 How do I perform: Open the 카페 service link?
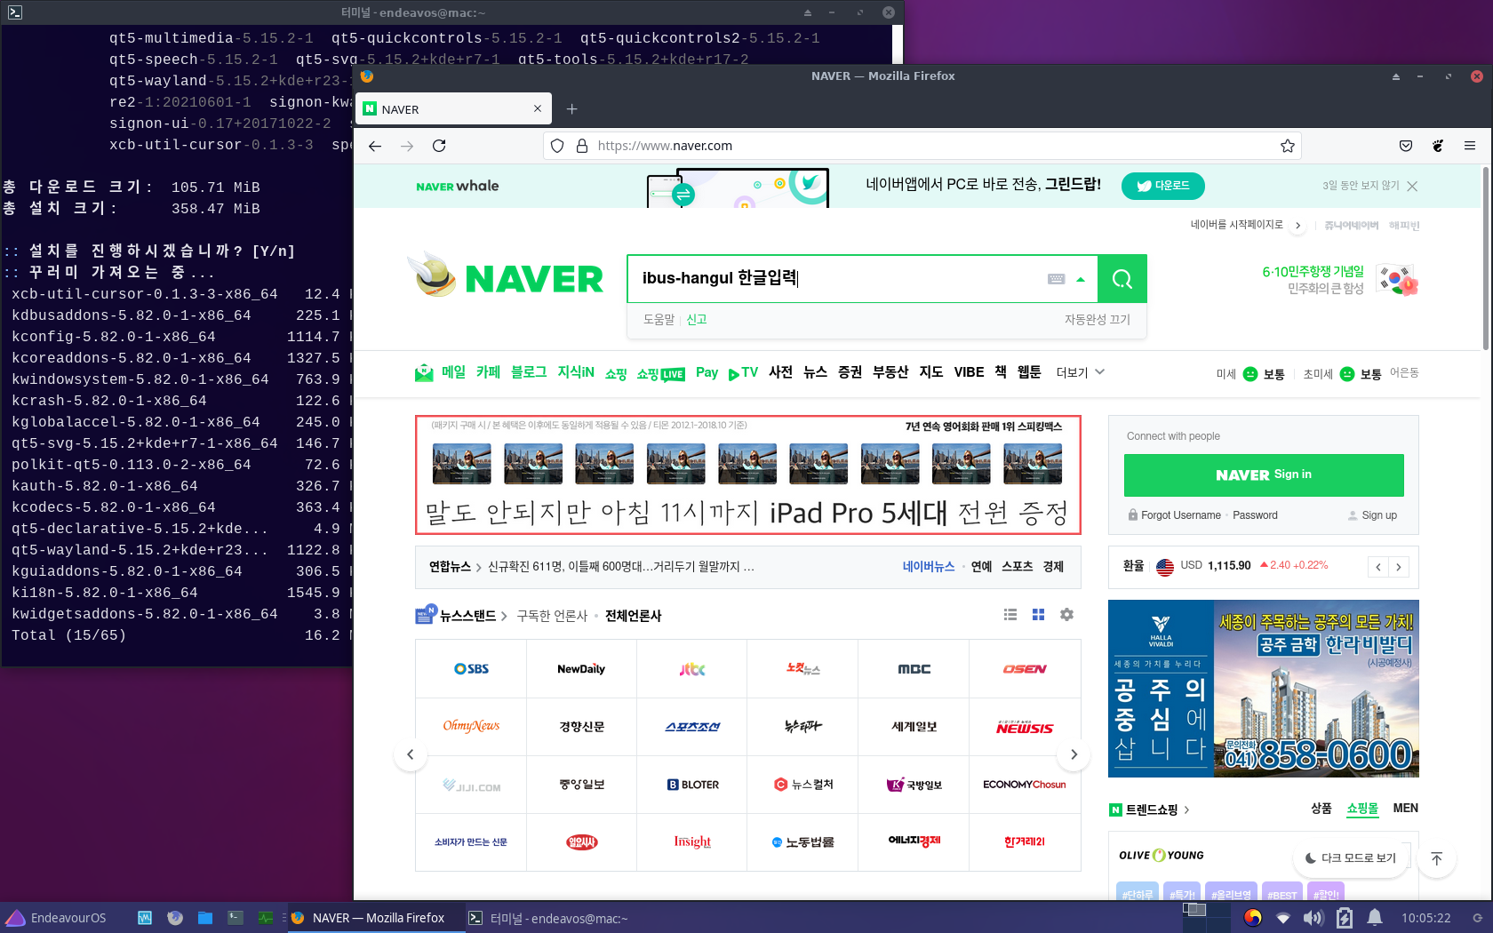click(488, 372)
